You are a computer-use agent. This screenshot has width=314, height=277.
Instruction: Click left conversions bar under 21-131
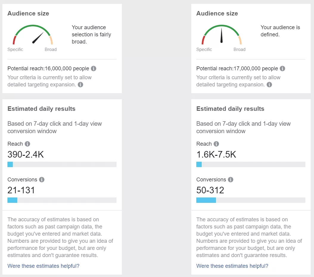pyautogui.click(x=62, y=200)
